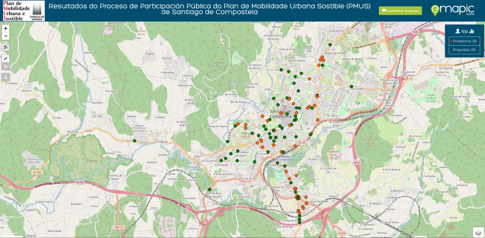The image size is (485, 238).
Task: Click the participants user icon
Action: (458, 31)
